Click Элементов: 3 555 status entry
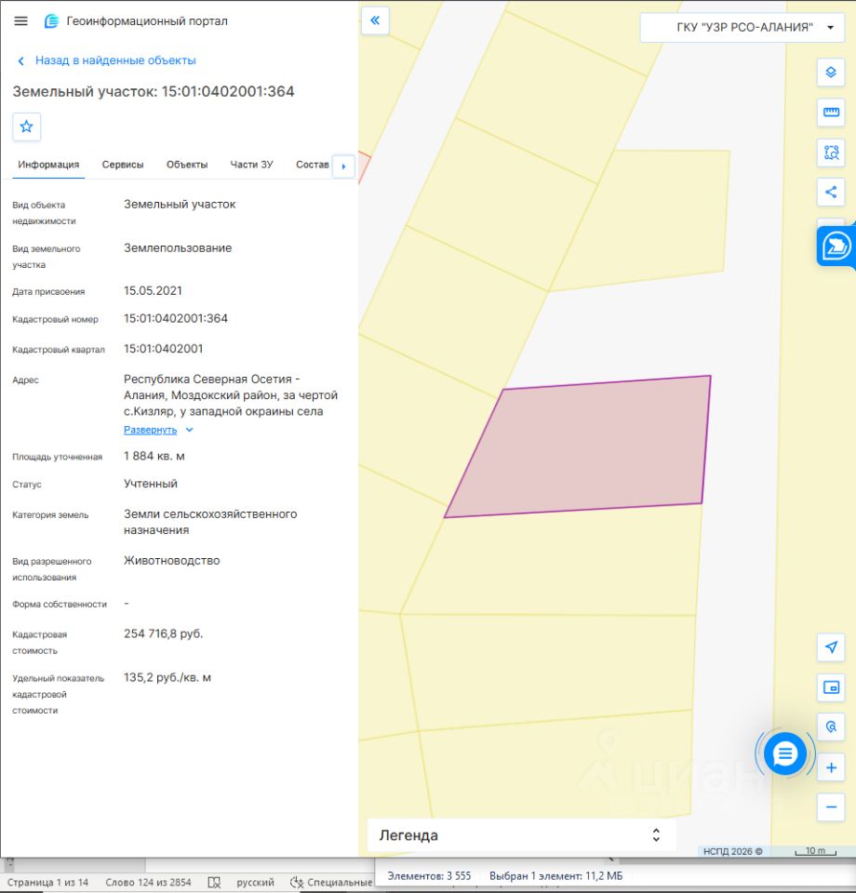Viewport: 856px width, 893px height. [x=430, y=876]
